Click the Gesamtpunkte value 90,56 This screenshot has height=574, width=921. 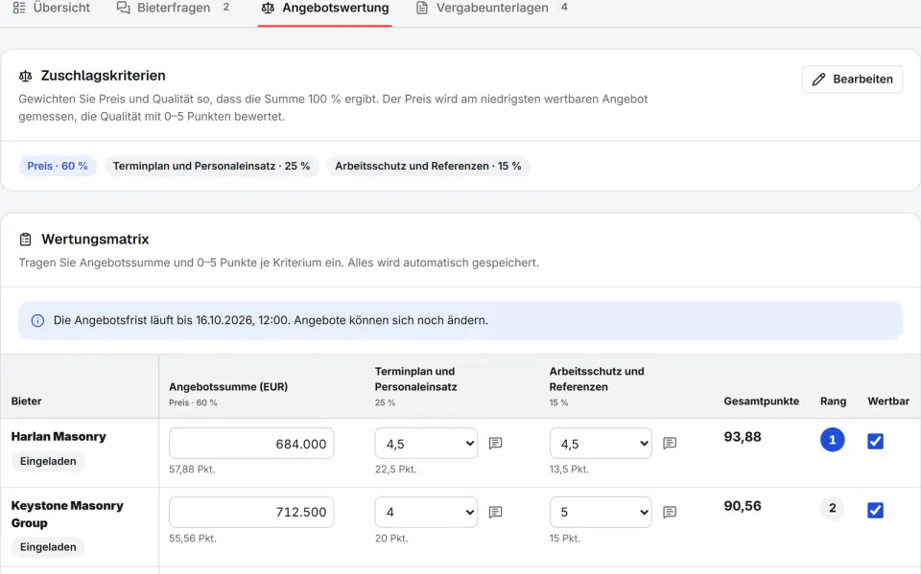pyautogui.click(x=743, y=506)
